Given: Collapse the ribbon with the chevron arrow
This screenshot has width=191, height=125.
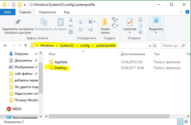Looking at the screenshot, I should (x=181, y=12).
